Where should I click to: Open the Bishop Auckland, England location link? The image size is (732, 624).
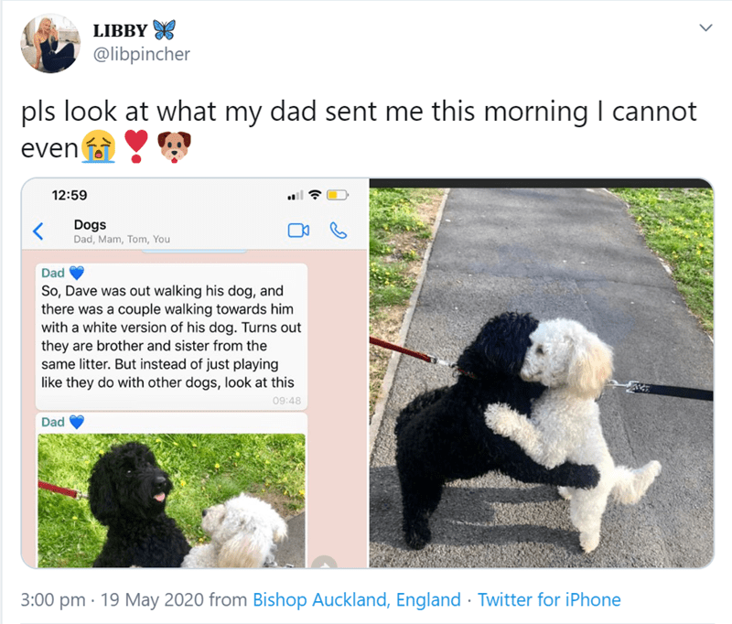point(357,599)
